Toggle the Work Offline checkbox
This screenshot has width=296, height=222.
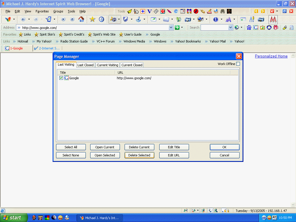[x=238, y=64]
